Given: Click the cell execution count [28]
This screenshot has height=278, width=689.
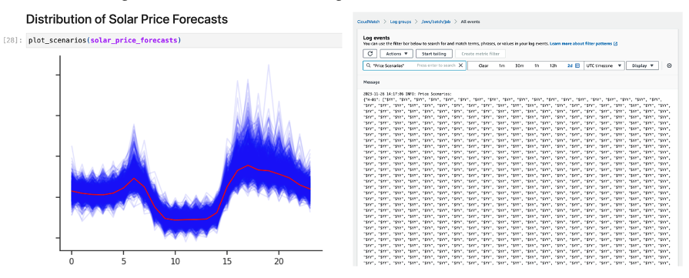Looking at the screenshot, I should click(12, 41).
